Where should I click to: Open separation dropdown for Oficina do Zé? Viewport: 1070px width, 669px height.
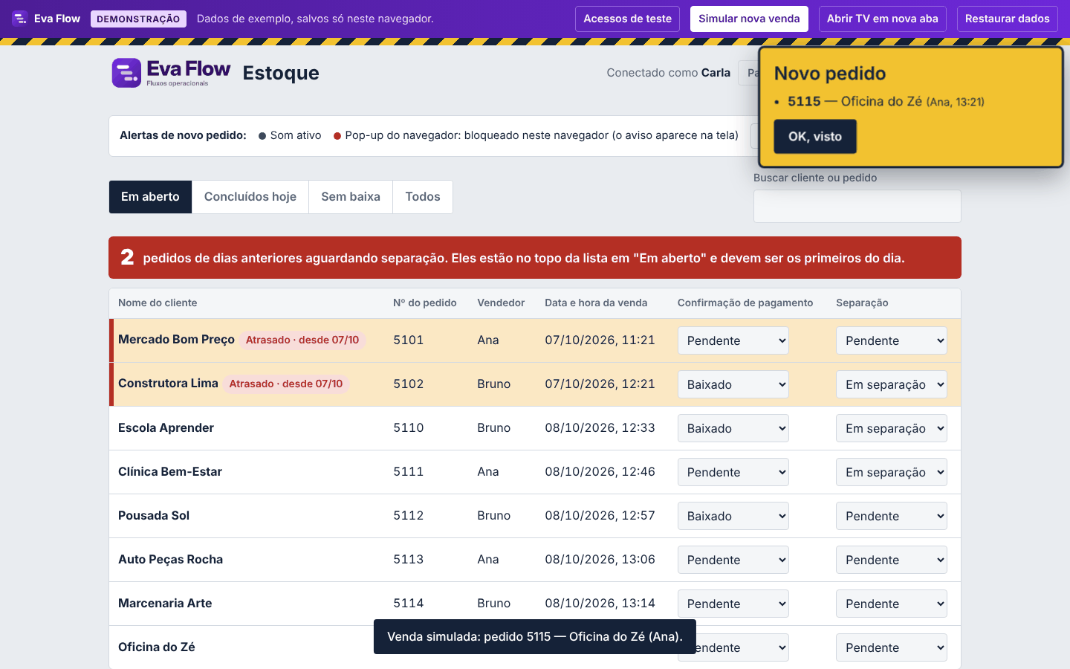click(x=892, y=647)
